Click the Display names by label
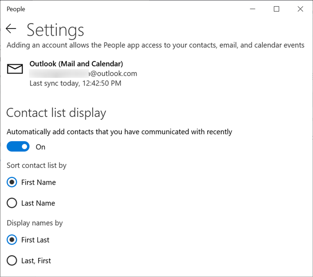 35,223
